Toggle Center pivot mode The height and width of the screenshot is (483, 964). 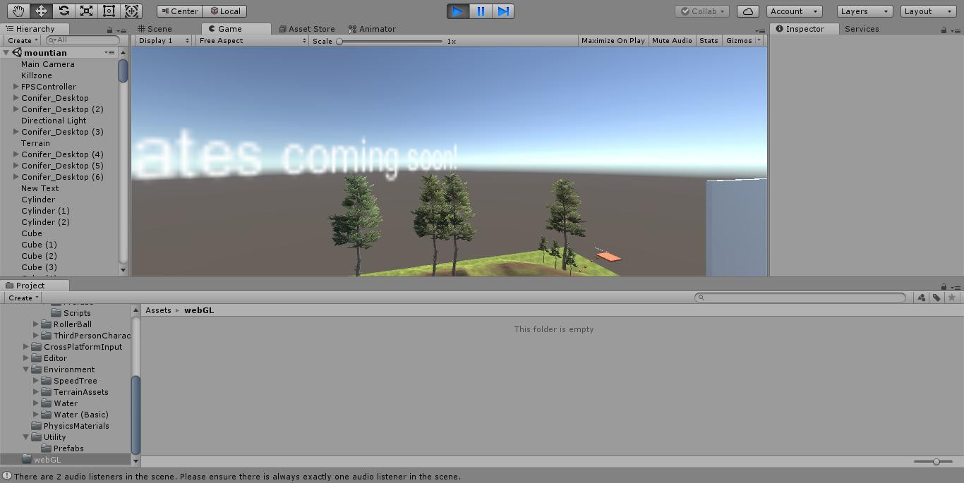180,11
